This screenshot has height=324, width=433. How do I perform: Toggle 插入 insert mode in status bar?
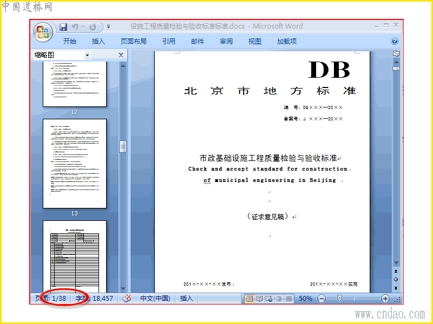tap(186, 299)
